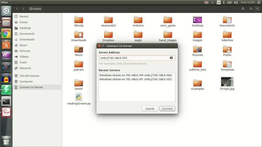Screen dimensions: 262x147
Task: Select the 0Study folder
Action: click(x=79, y=22)
